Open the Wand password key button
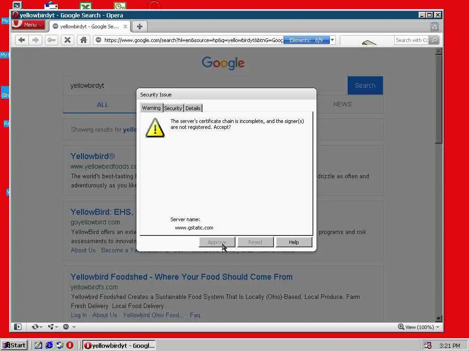469x351 pixels. pyautogui.click(x=51, y=40)
